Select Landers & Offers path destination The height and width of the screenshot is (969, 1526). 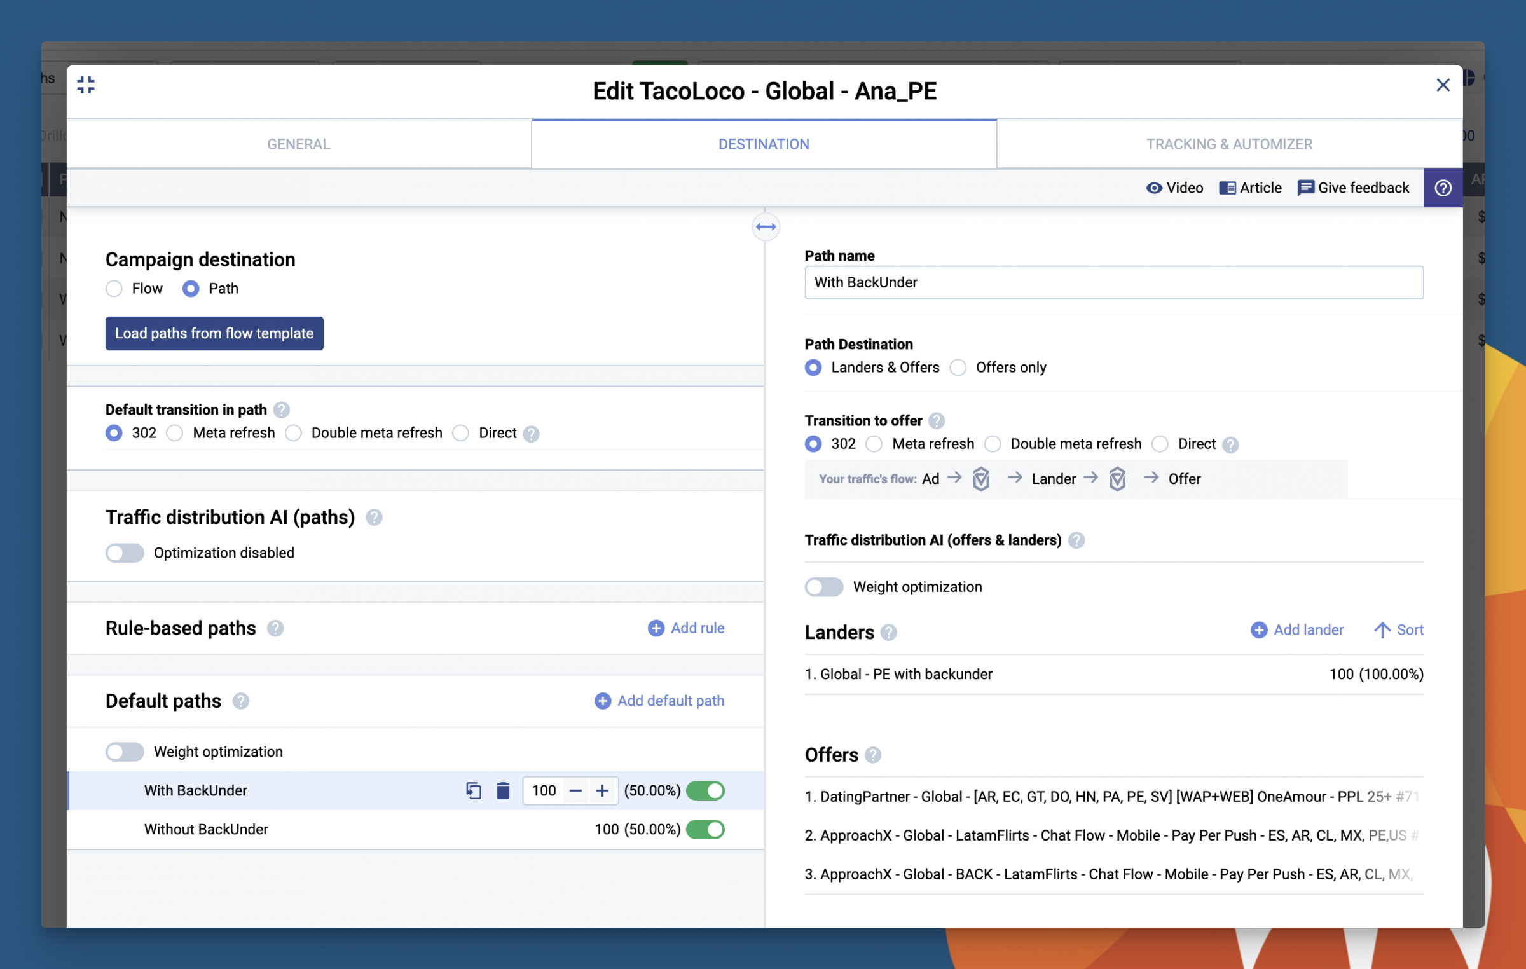pyautogui.click(x=813, y=368)
